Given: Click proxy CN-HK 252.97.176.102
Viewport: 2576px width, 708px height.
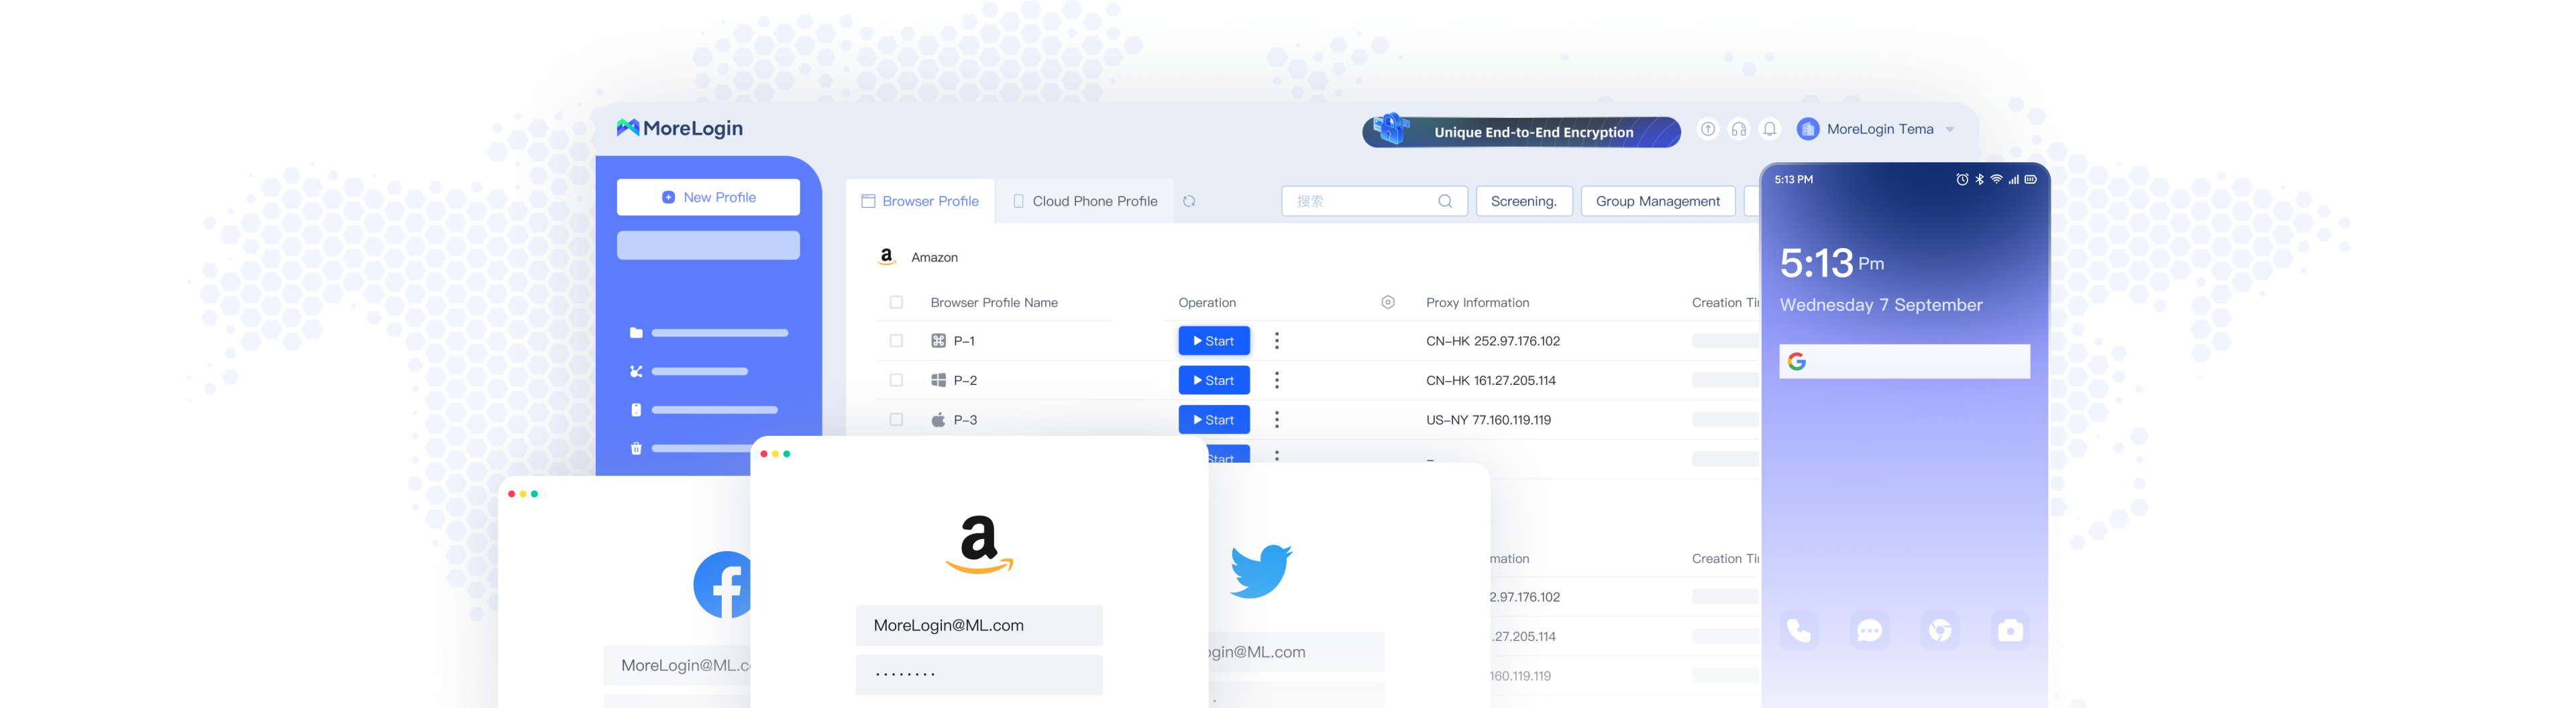Looking at the screenshot, I should coord(1492,341).
